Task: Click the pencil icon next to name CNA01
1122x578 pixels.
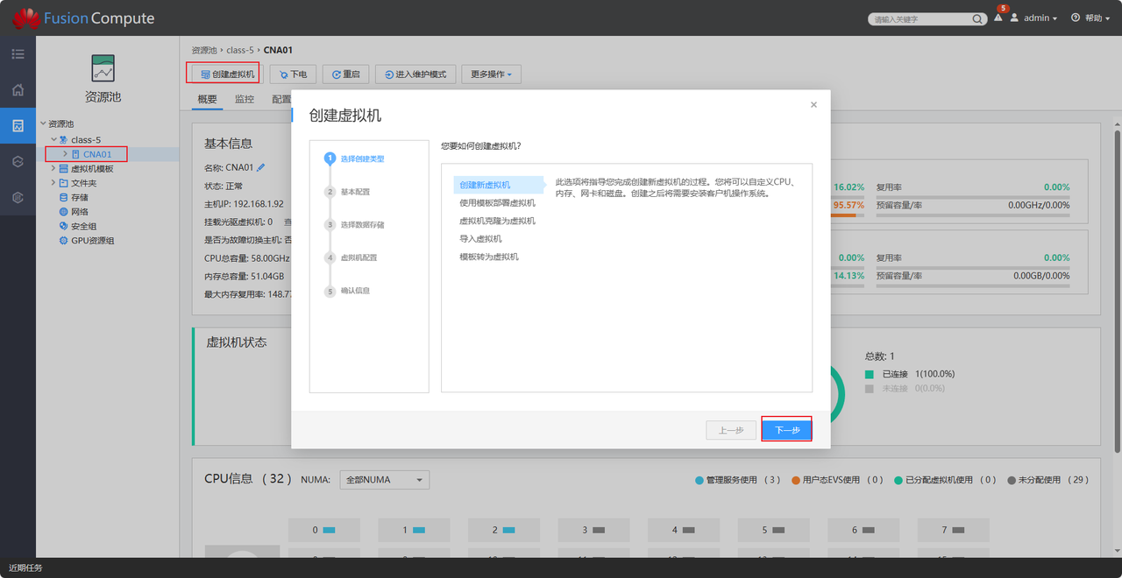Action: [x=261, y=167]
